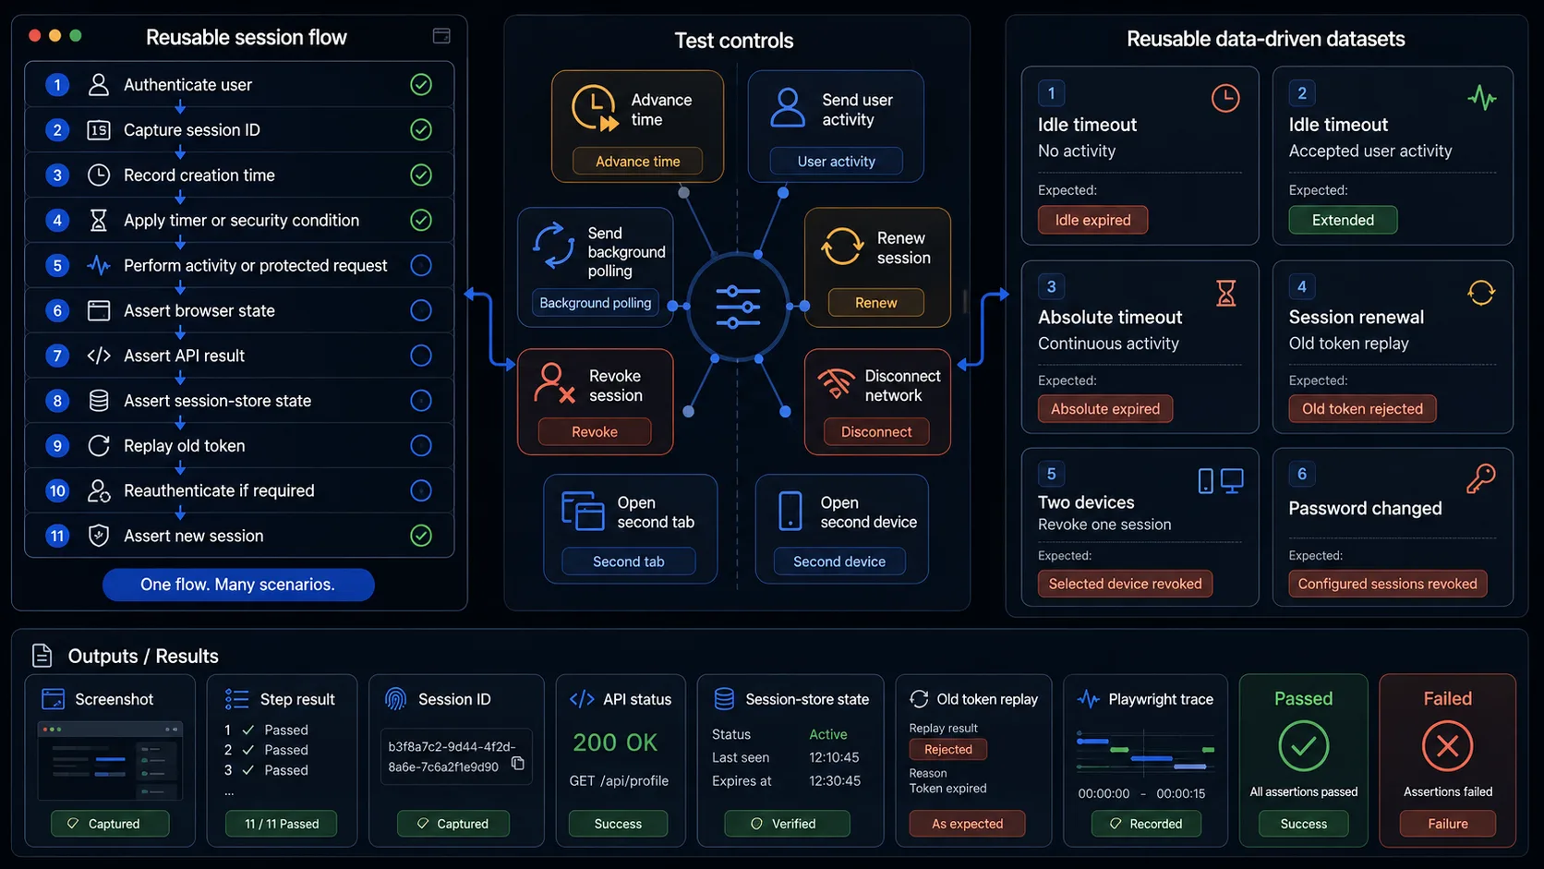Click the document icon beside Outputs / Results

[42, 656]
